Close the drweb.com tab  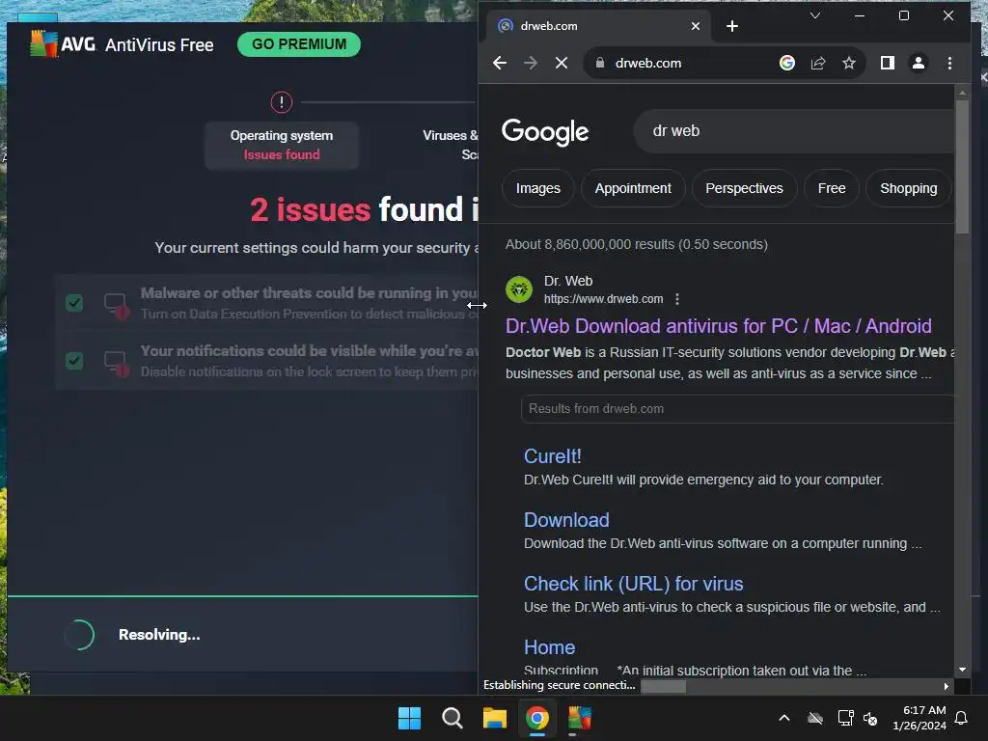pyautogui.click(x=695, y=26)
